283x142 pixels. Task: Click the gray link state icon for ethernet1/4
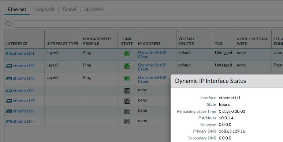[127, 91]
